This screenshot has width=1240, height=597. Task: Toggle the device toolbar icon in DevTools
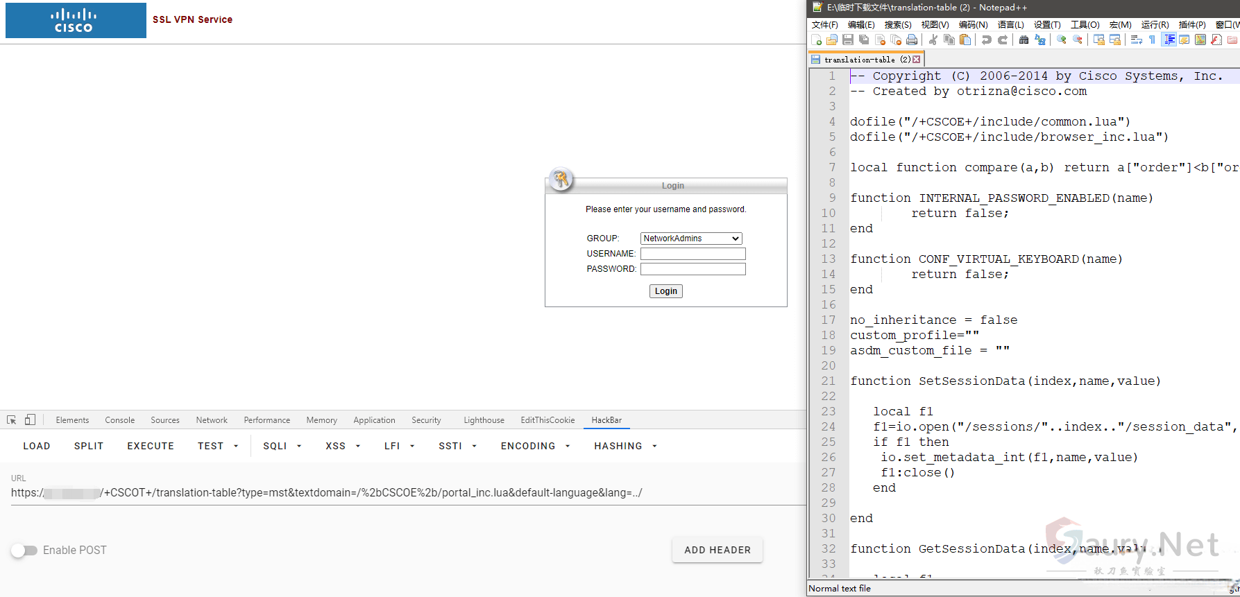click(x=30, y=420)
